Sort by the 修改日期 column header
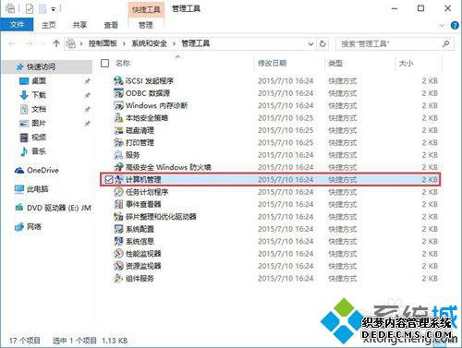 coord(272,63)
